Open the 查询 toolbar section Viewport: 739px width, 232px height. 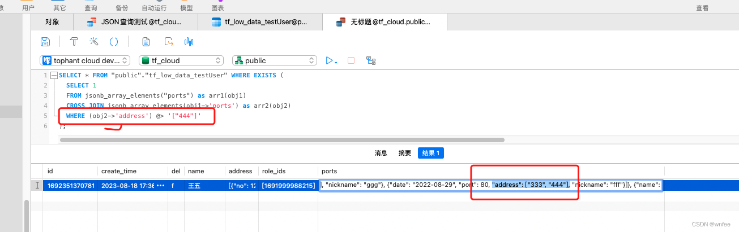(91, 8)
